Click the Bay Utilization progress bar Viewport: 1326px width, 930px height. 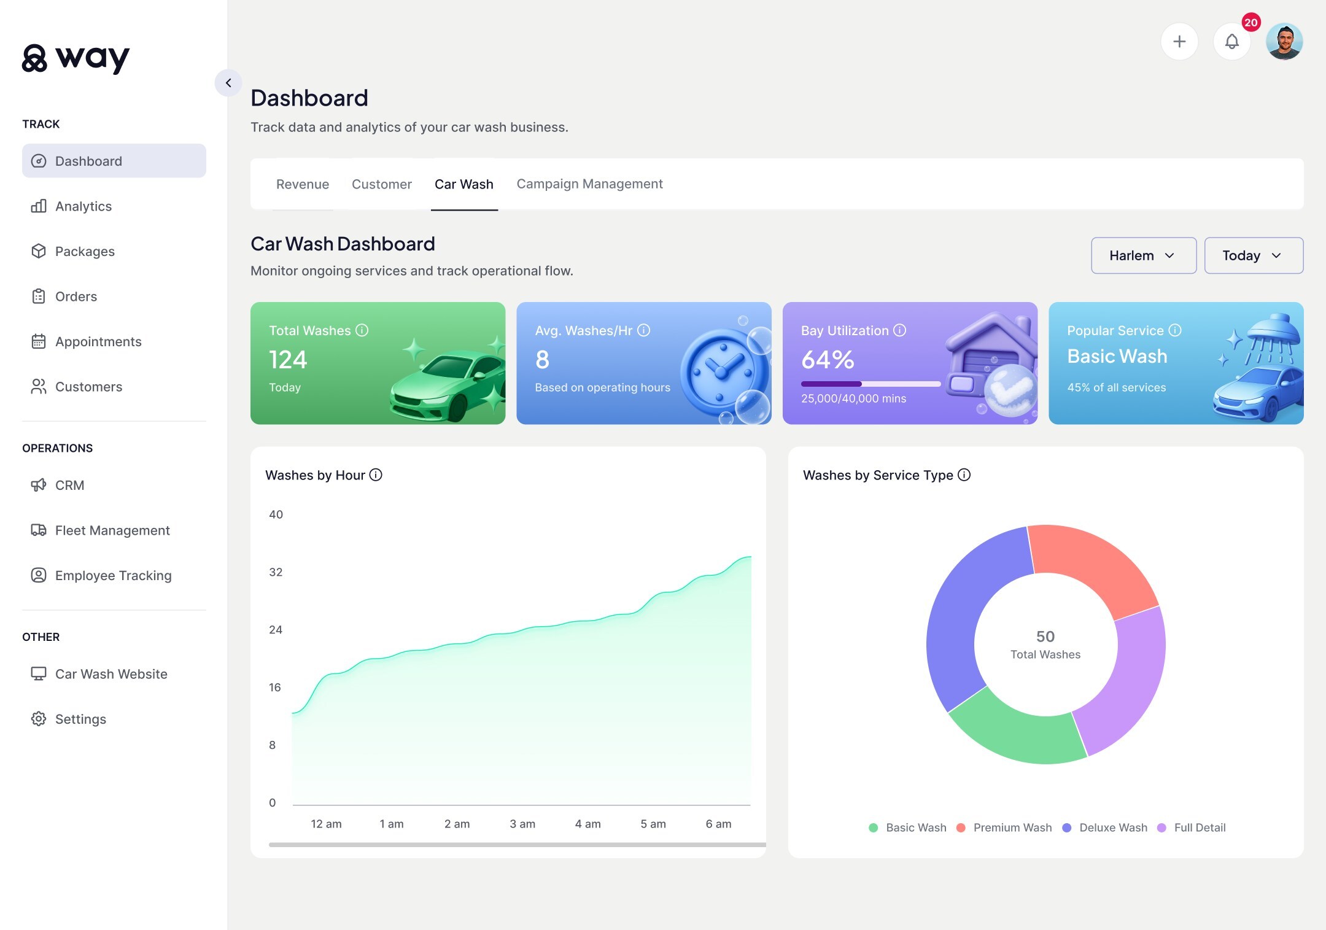pyautogui.click(x=870, y=384)
